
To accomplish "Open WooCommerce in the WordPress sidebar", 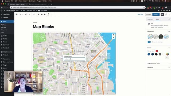I will coord(7,52).
